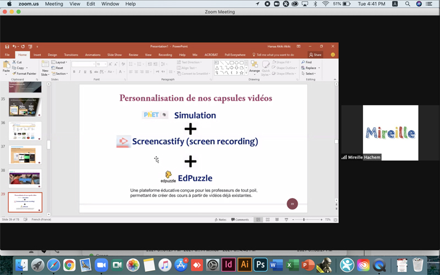Image resolution: width=440 pixels, height=275 pixels.
Task: Click the Share button in PowerPoint
Action: 315,54
